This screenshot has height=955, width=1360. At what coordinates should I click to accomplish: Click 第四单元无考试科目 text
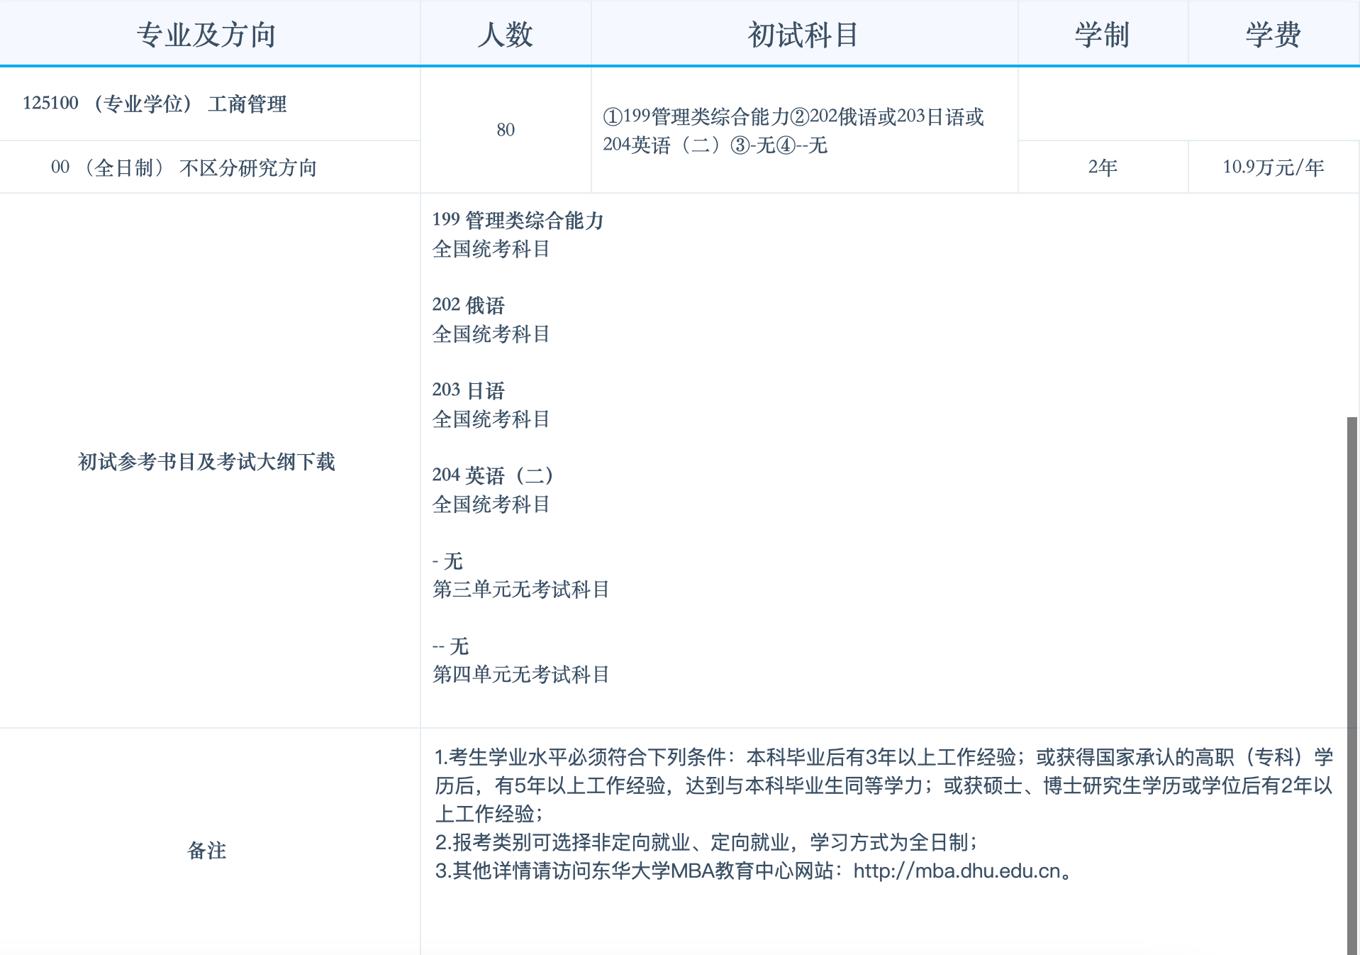click(520, 675)
